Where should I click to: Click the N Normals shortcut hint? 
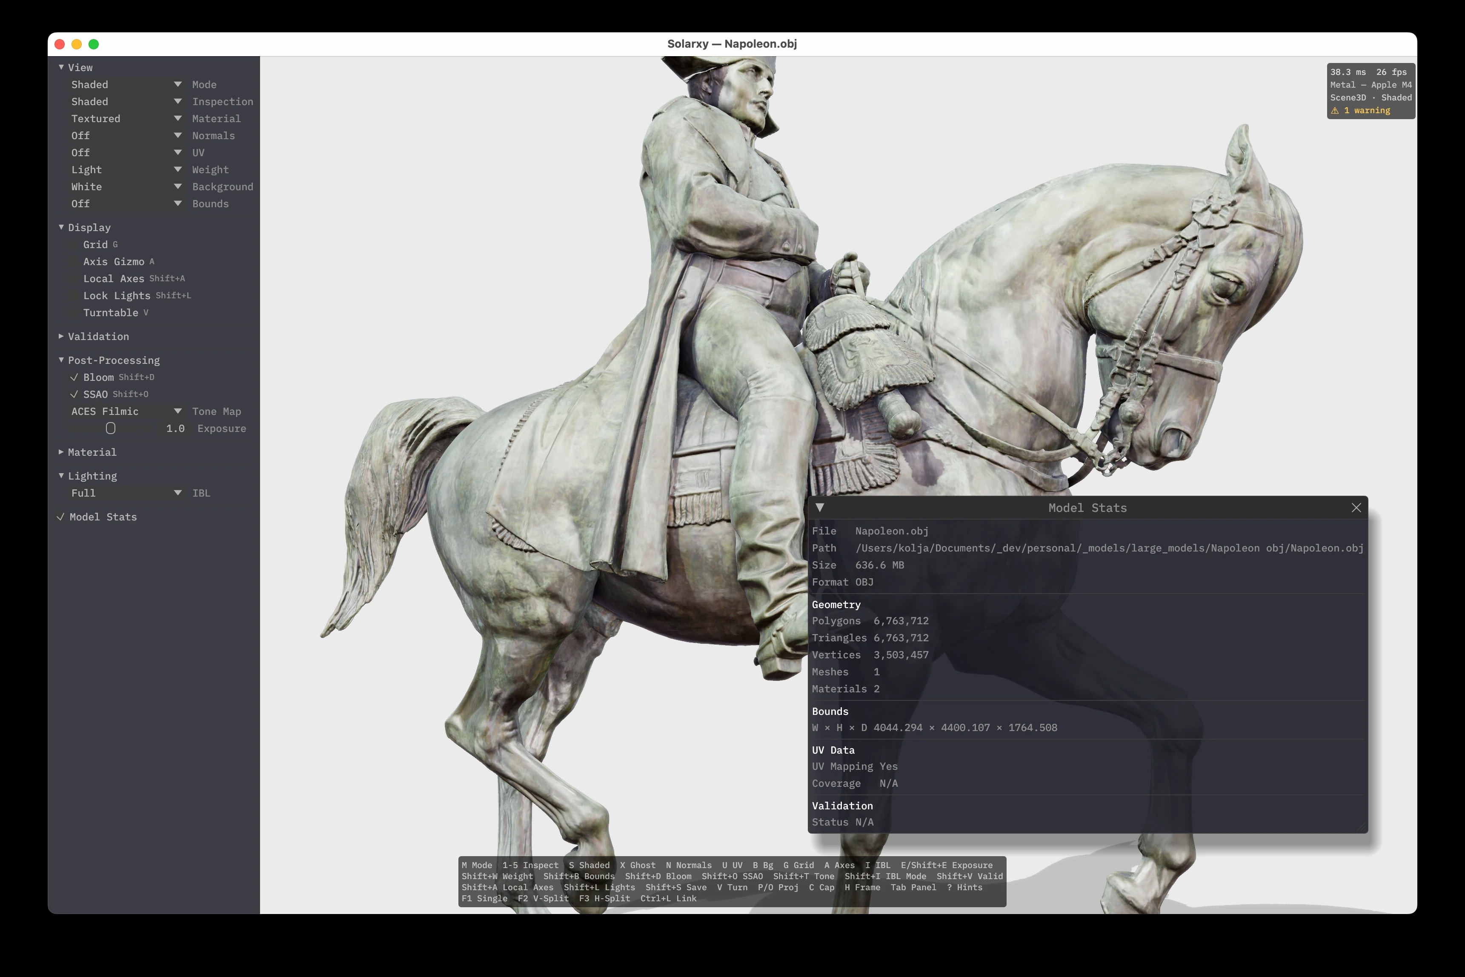(689, 866)
